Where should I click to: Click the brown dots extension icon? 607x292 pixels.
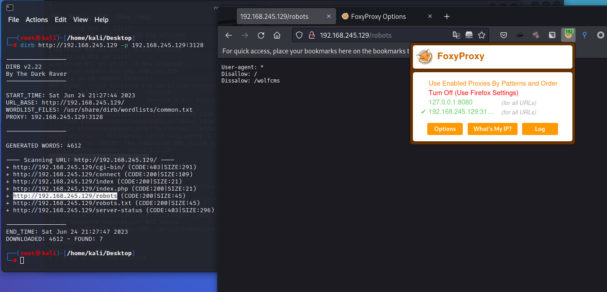(536, 35)
